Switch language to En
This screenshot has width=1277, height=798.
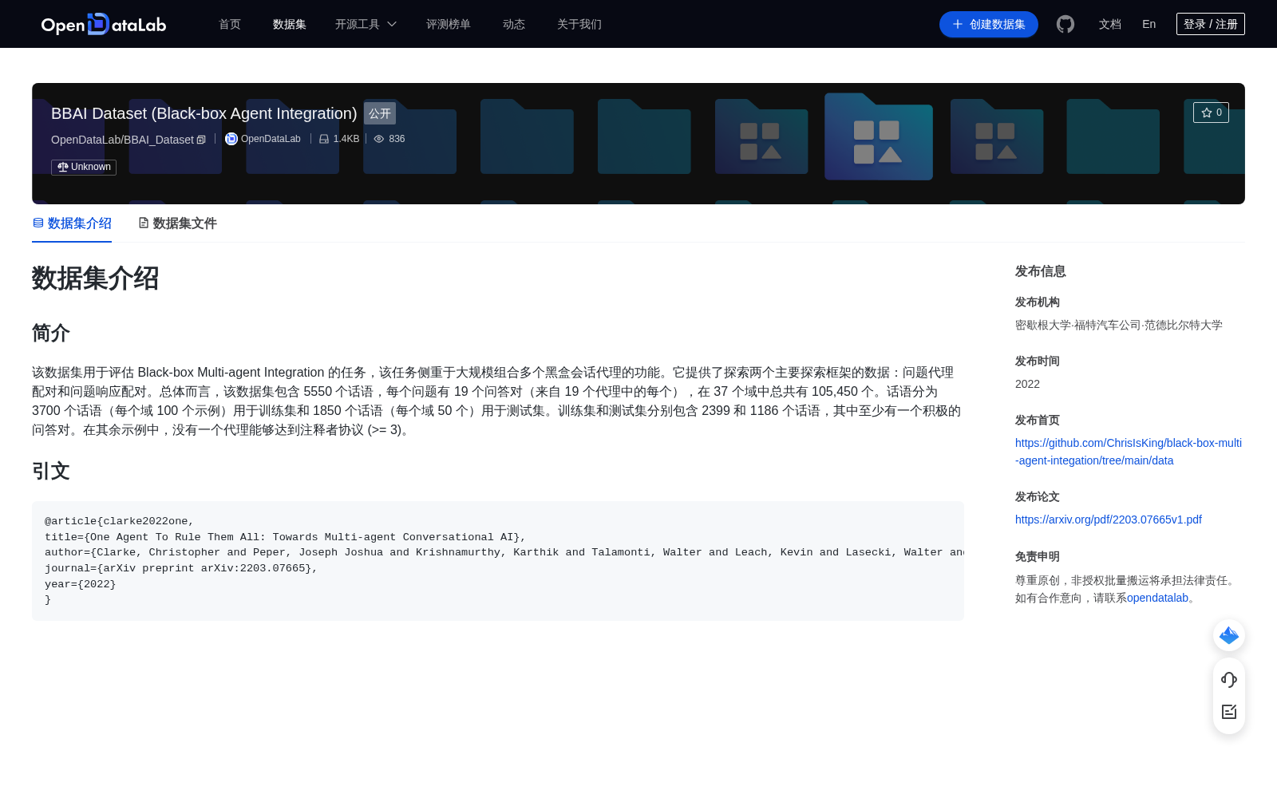(x=1149, y=24)
